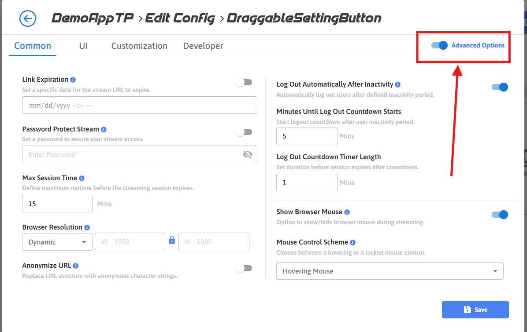Image resolution: width=527 pixels, height=332 pixels.
Task: Disable Log Out Automatically After Inactivity
Action: pos(500,87)
